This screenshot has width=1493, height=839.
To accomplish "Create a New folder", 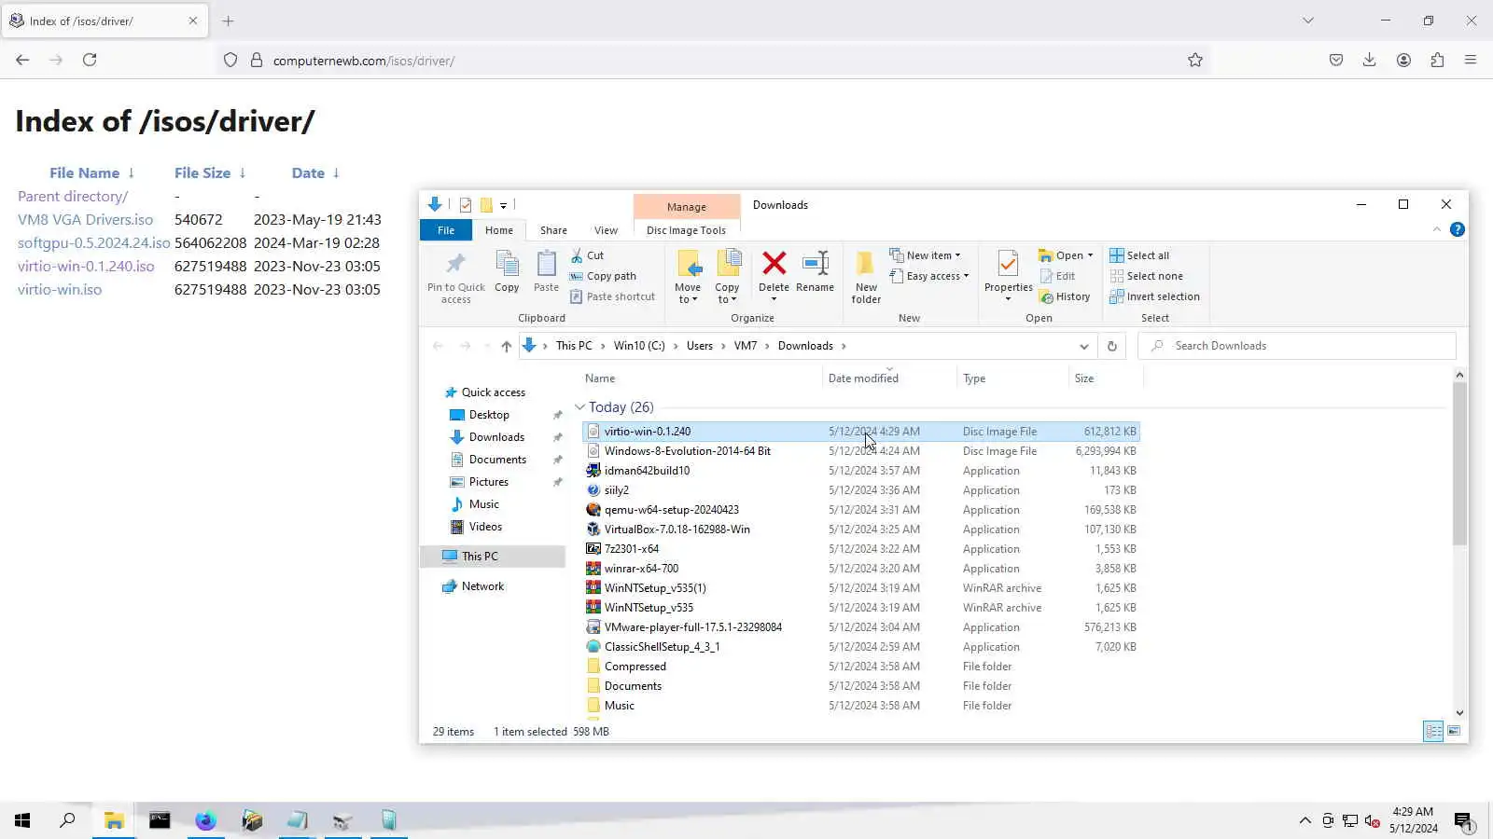I will 866,276.
